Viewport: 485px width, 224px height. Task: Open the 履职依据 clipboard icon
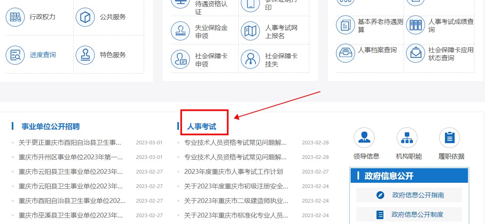[449, 138]
